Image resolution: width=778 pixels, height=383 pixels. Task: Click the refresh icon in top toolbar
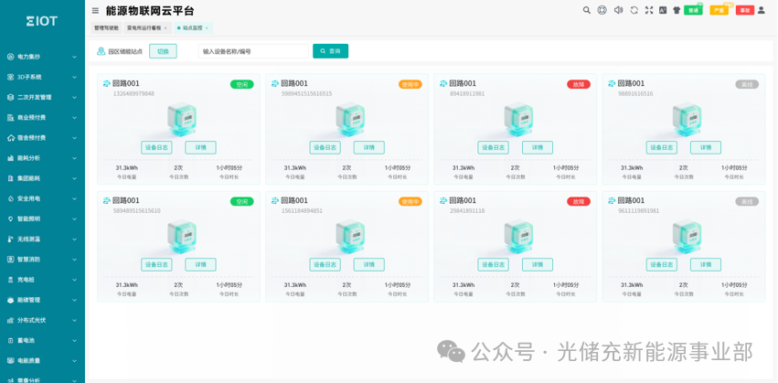(x=634, y=10)
